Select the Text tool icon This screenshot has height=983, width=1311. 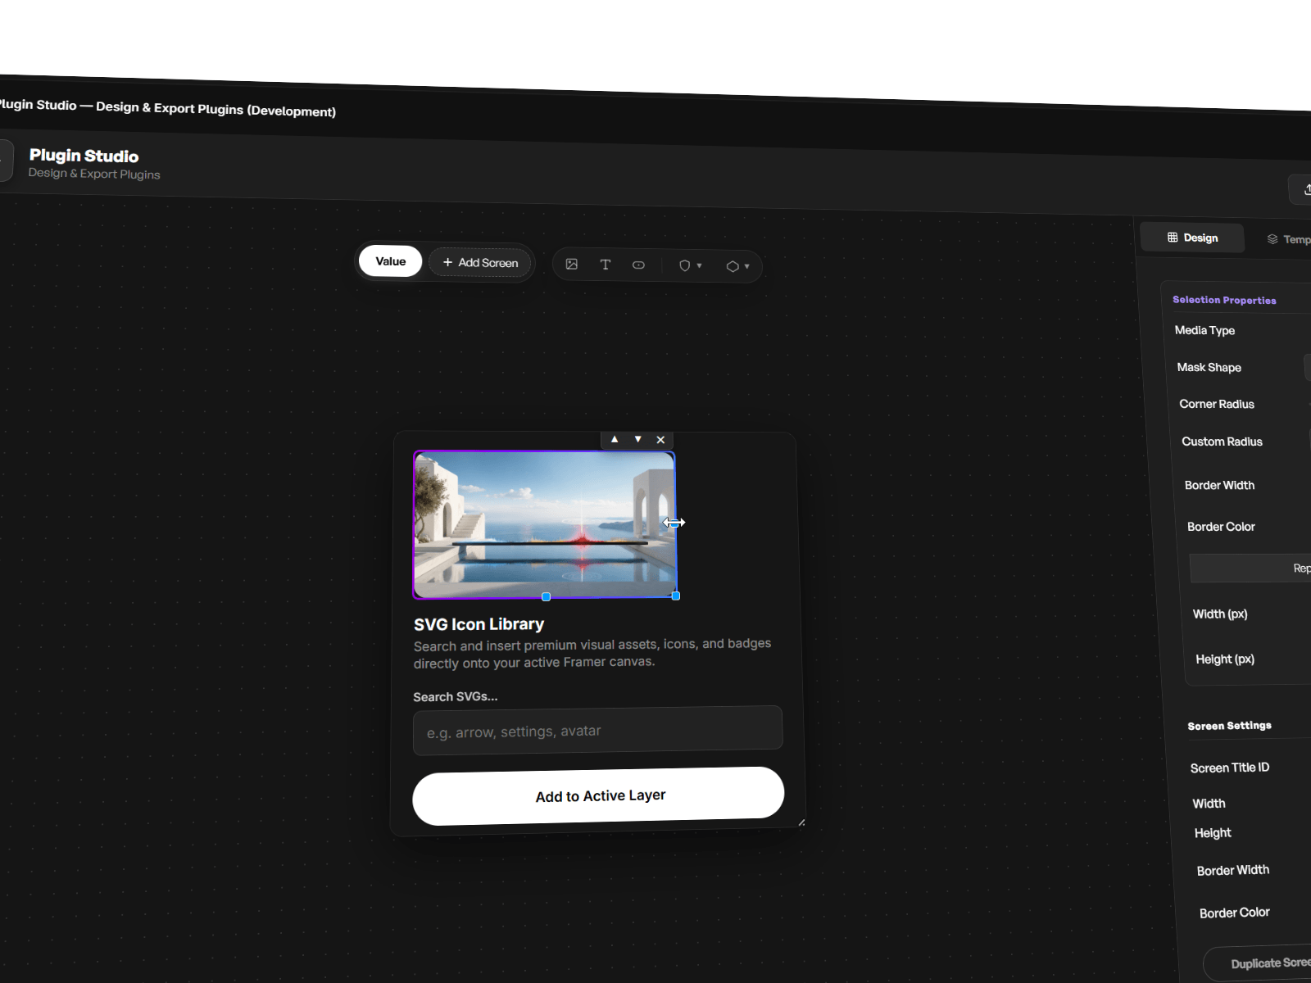click(x=606, y=265)
